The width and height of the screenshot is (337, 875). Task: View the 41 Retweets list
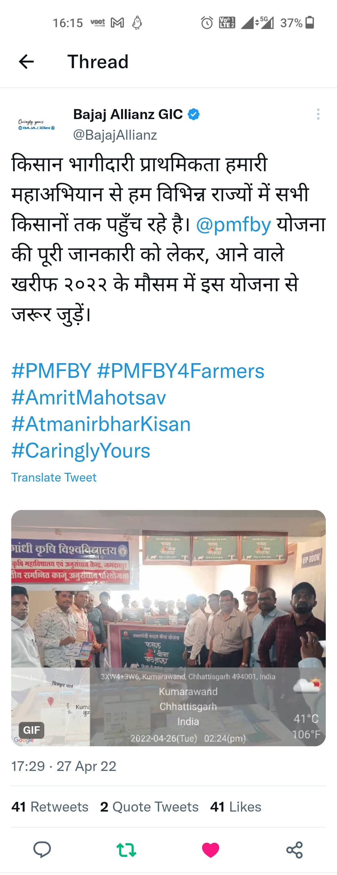(50, 807)
